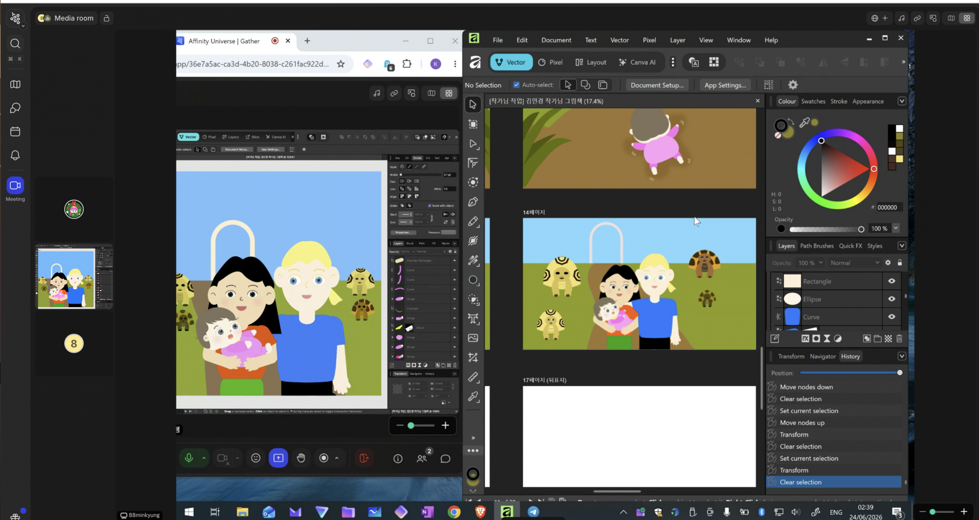Raise hand in Gather meeting

(301, 458)
